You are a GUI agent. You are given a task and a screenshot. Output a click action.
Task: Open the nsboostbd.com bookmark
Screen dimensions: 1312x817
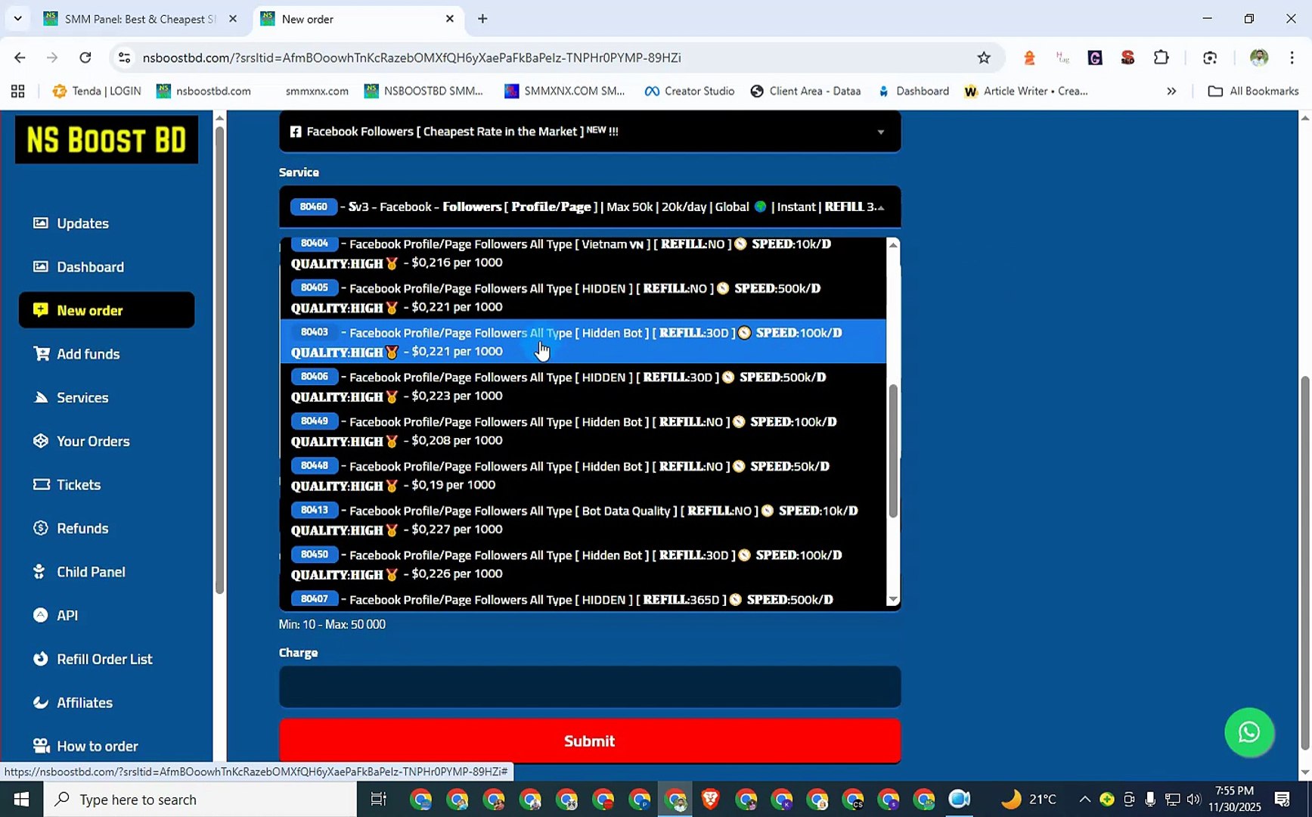204,91
